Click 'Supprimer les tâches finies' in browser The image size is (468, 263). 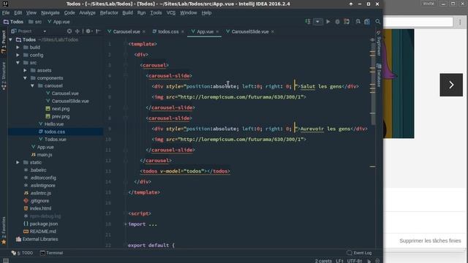pyautogui.click(x=430, y=240)
